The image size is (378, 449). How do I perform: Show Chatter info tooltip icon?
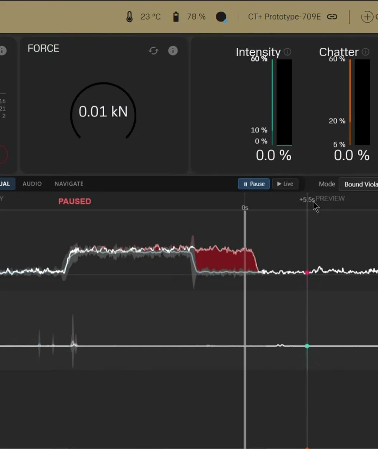pyautogui.click(x=365, y=52)
